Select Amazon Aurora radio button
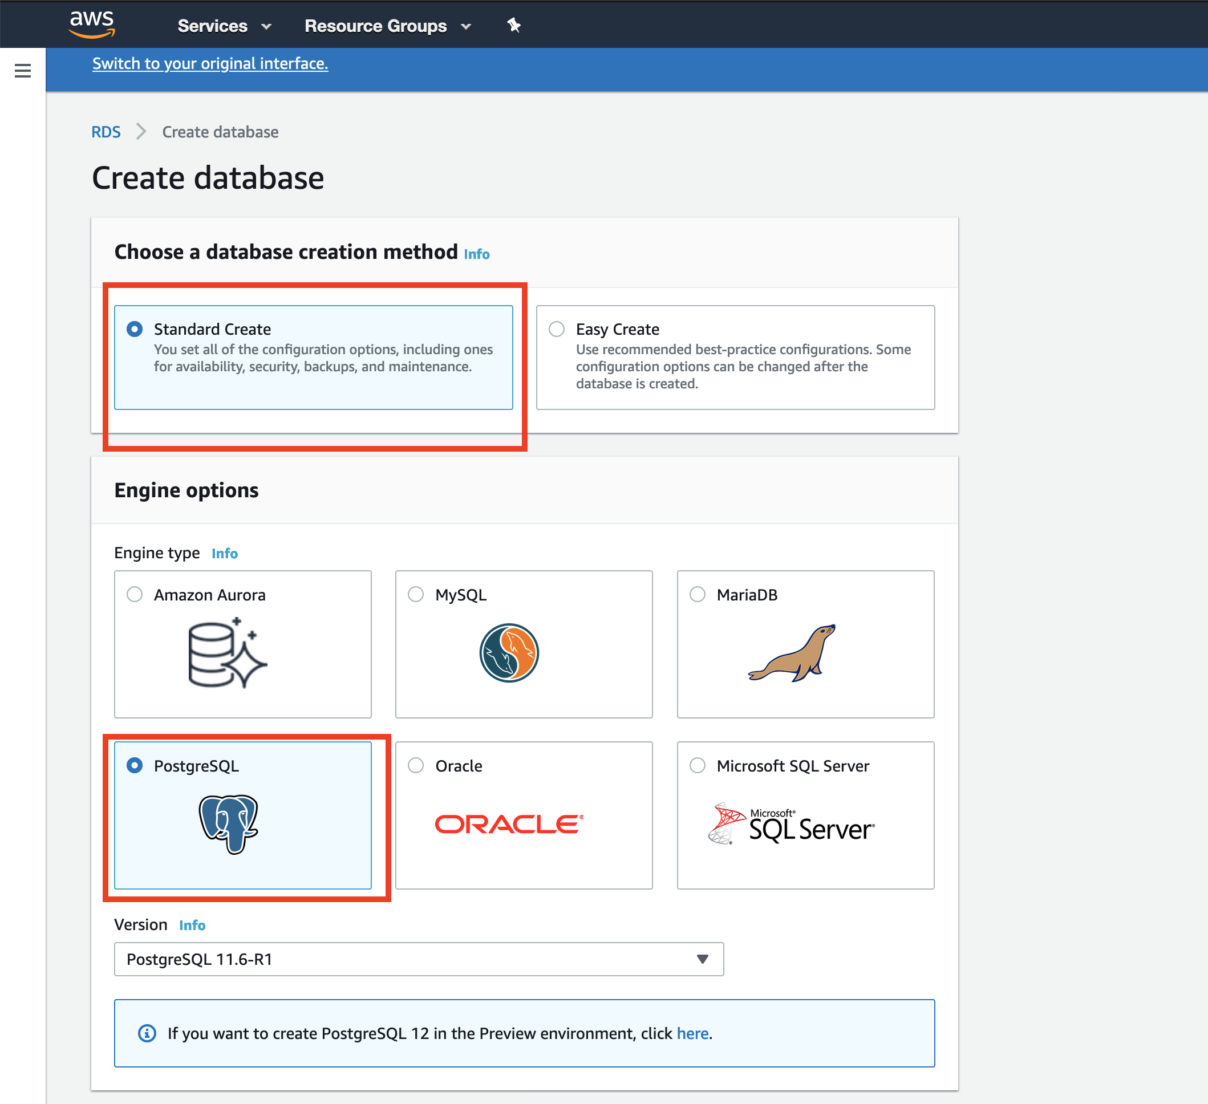This screenshot has width=1208, height=1104. pos(135,594)
